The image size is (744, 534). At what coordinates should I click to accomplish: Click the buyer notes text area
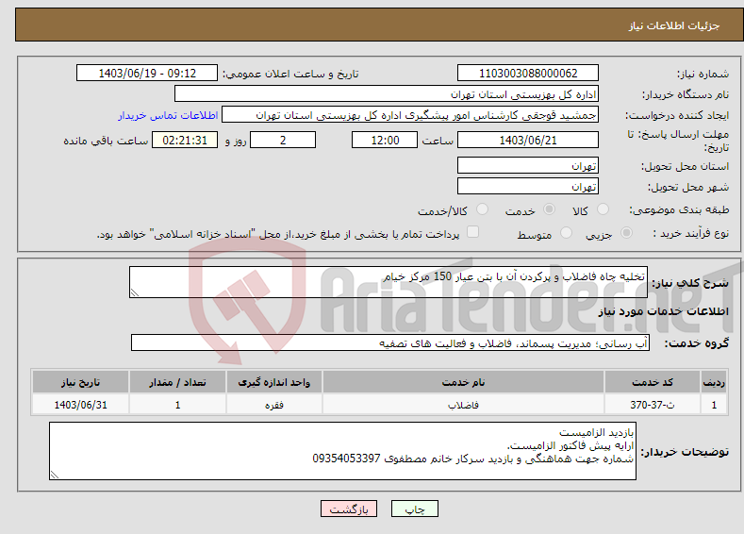tap(342, 451)
